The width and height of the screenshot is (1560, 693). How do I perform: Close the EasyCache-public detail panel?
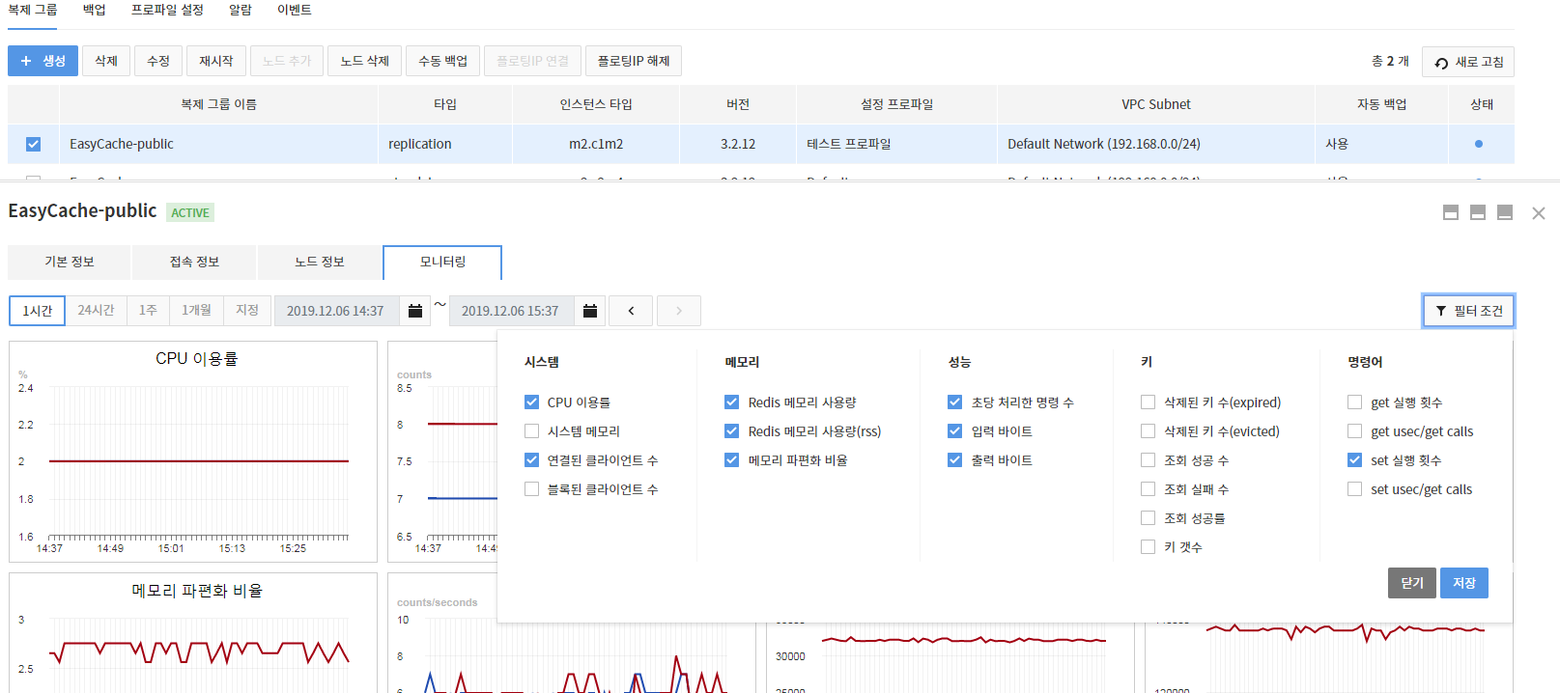click(1539, 213)
